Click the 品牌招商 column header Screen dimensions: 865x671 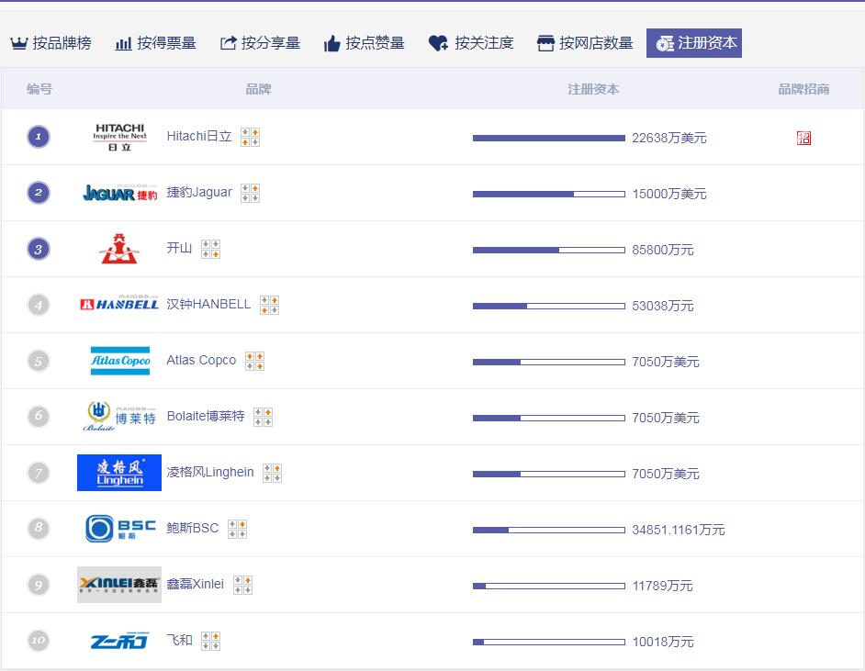point(803,89)
